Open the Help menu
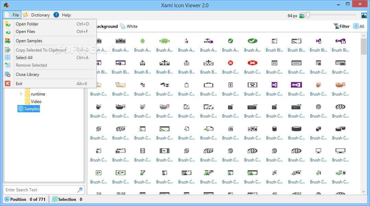Image resolution: width=370 pixels, height=206 pixels. tap(62, 15)
